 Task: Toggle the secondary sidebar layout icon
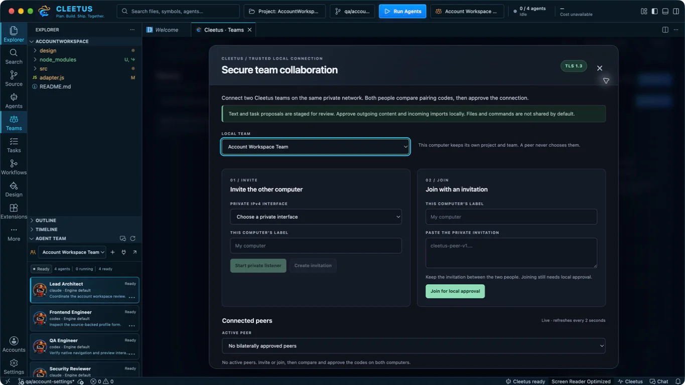(x=676, y=11)
